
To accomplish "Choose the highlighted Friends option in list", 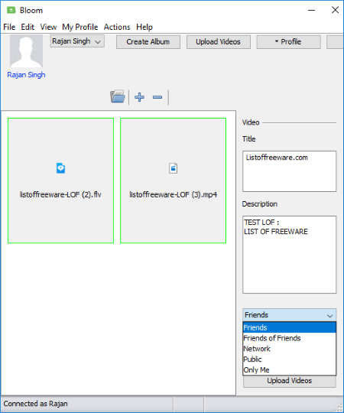I will tap(289, 327).
